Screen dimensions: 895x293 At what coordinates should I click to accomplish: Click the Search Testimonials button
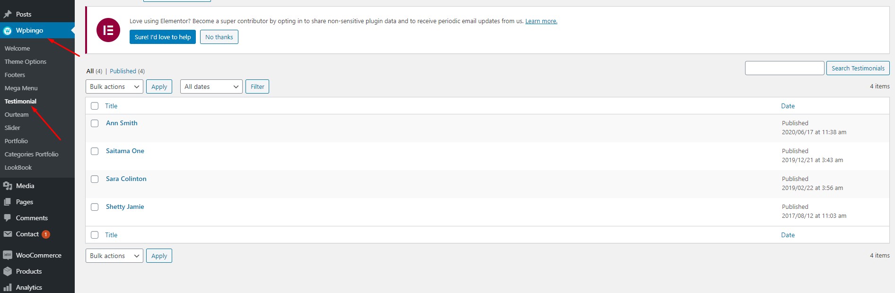click(x=858, y=68)
